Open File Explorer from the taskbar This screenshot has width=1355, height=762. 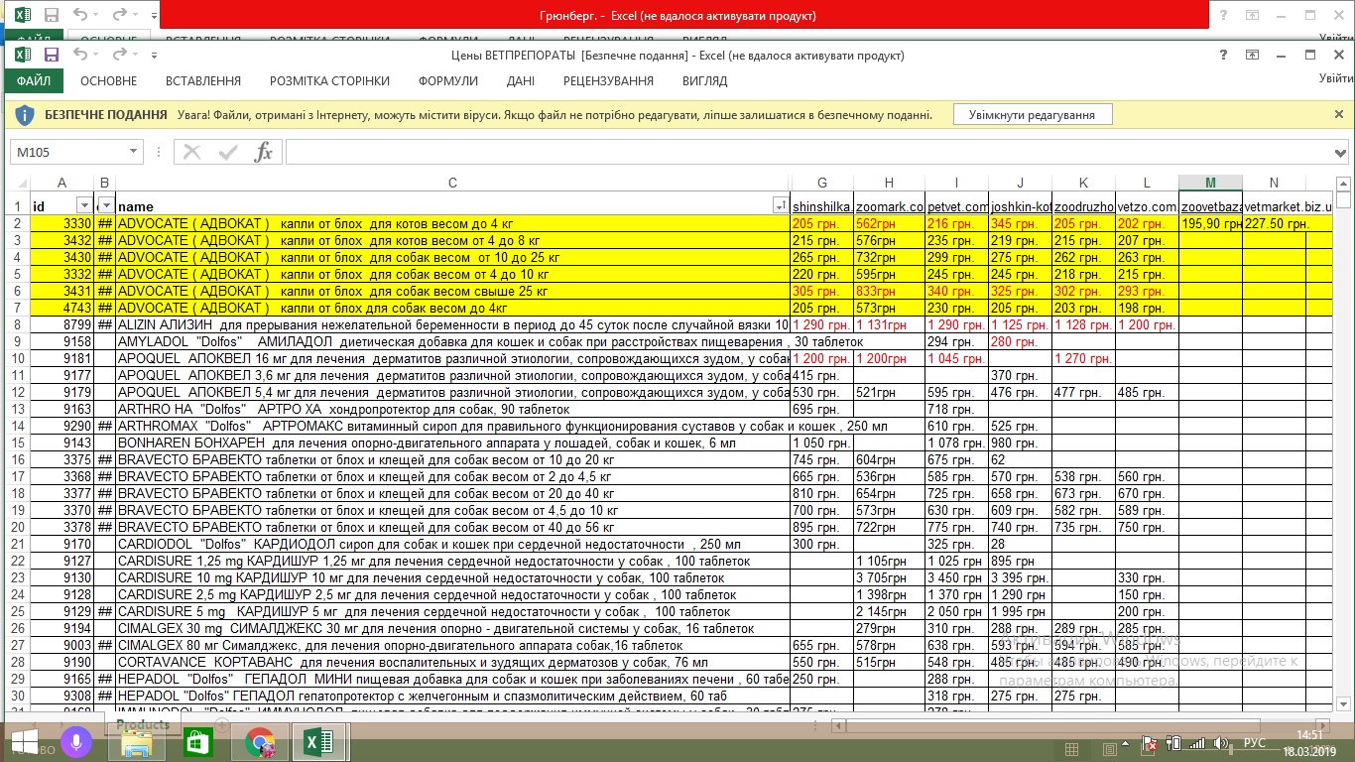pyautogui.click(x=137, y=743)
